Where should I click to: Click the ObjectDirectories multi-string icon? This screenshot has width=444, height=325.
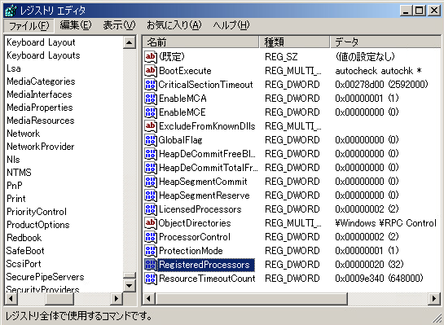[151, 223]
